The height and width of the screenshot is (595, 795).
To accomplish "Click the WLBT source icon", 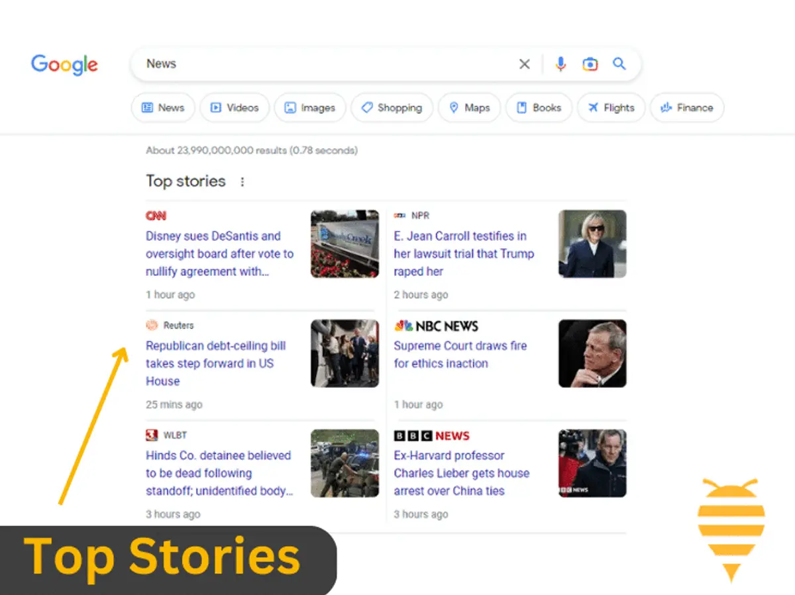I will pyautogui.click(x=152, y=435).
